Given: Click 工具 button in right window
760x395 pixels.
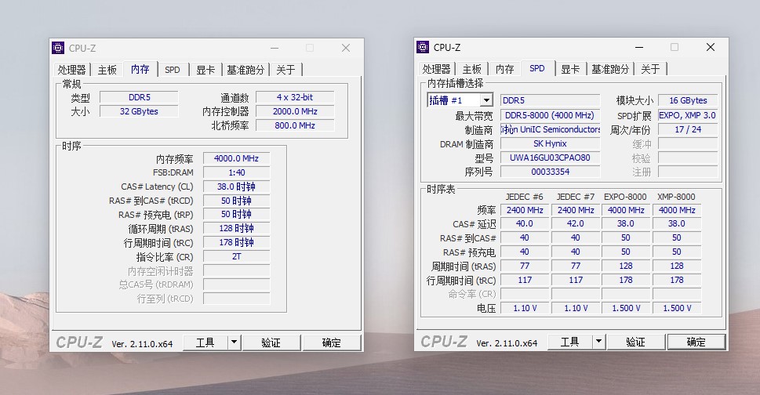Looking at the screenshot, I should pos(569,342).
